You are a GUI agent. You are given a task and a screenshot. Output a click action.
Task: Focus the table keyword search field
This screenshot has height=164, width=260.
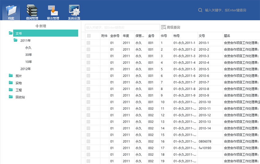(122, 27)
